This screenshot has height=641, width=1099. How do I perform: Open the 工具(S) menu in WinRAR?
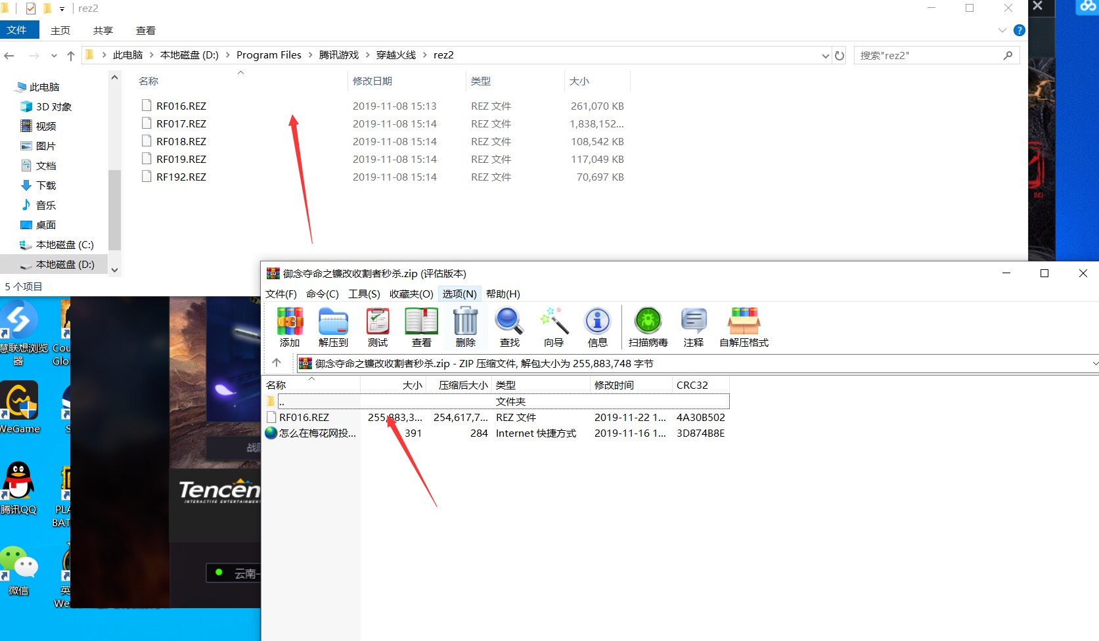click(364, 294)
